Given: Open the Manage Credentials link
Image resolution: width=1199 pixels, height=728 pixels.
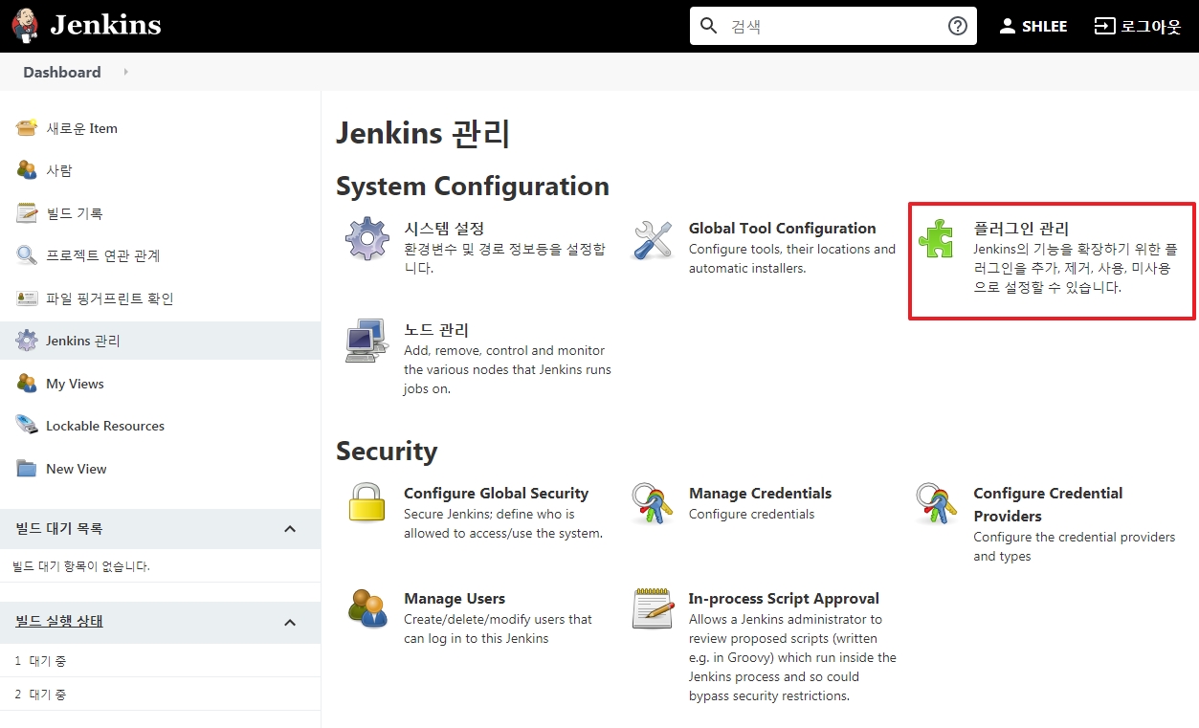Looking at the screenshot, I should [x=760, y=494].
